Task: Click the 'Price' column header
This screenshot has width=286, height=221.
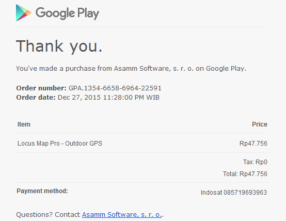Action: [260, 124]
